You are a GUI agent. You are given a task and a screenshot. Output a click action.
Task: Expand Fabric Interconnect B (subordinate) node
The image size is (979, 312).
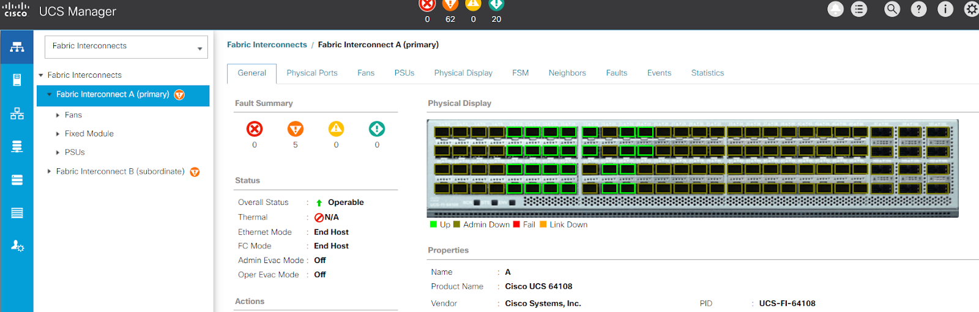click(x=49, y=171)
